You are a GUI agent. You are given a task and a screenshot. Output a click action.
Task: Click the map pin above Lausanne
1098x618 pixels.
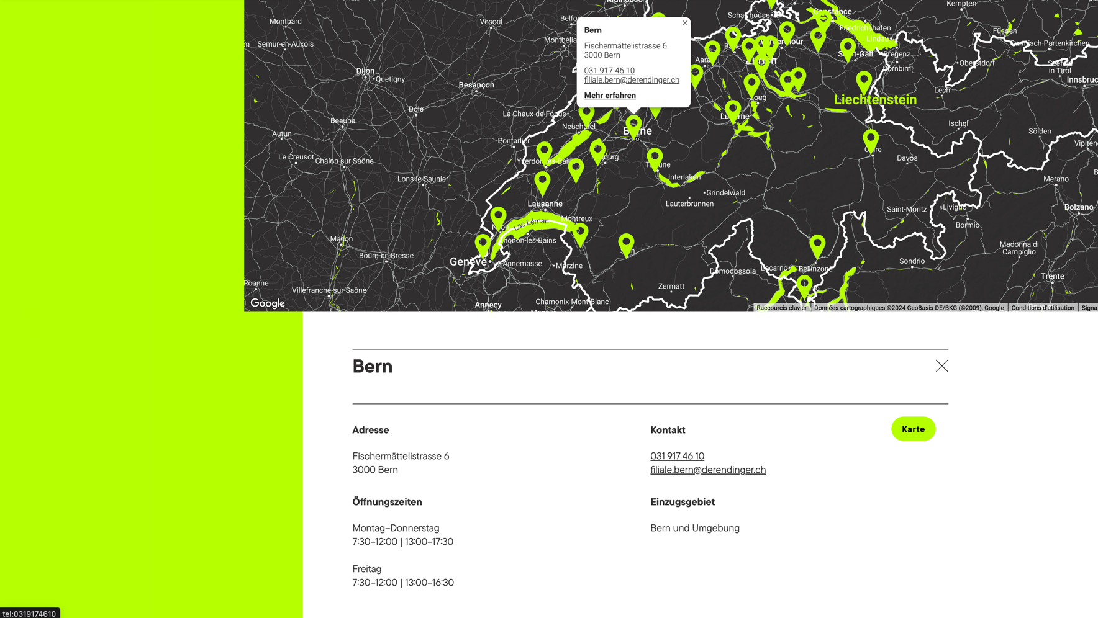pyautogui.click(x=542, y=182)
